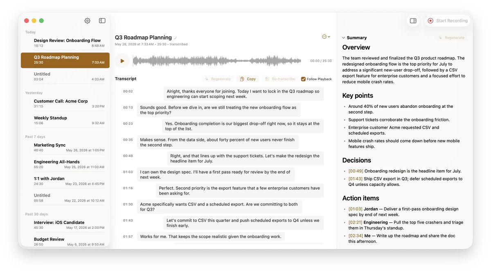The image size is (491, 273).
Task: Click the 00:02 transcript timestamp
Action: click(x=128, y=92)
